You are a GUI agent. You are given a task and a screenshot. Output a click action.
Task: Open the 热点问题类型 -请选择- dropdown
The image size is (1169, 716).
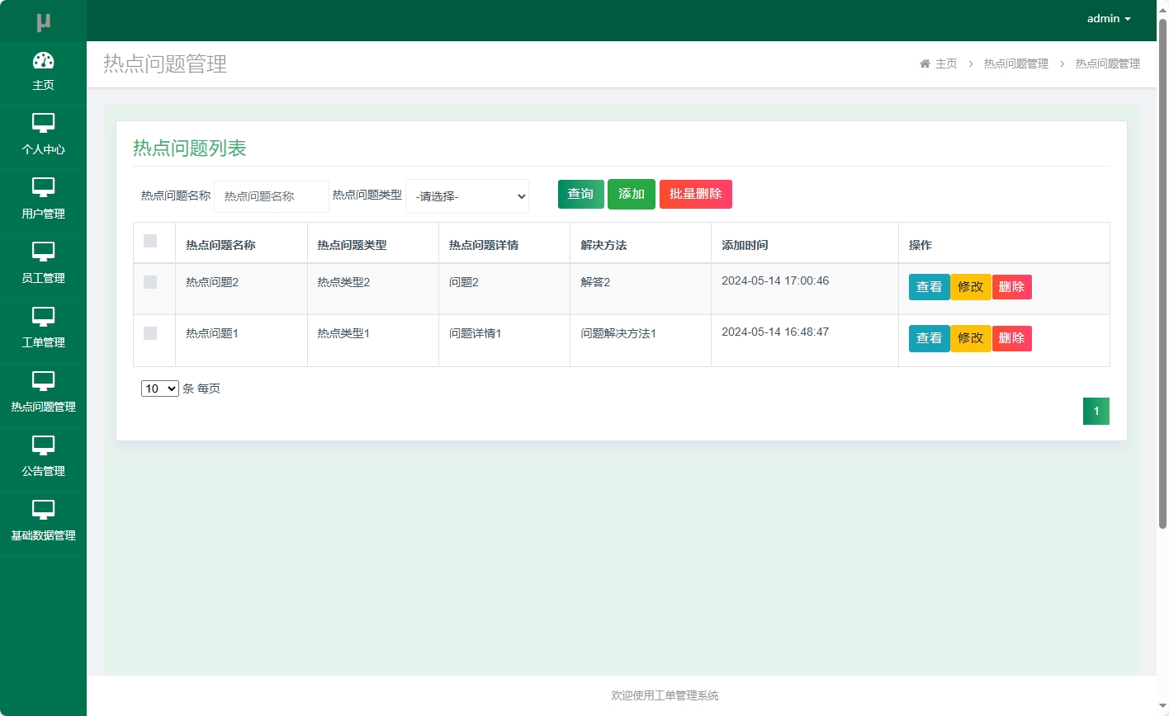click(x=466, y=196)
